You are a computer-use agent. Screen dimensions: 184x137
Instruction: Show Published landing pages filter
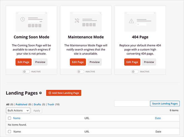coord(21,104)
